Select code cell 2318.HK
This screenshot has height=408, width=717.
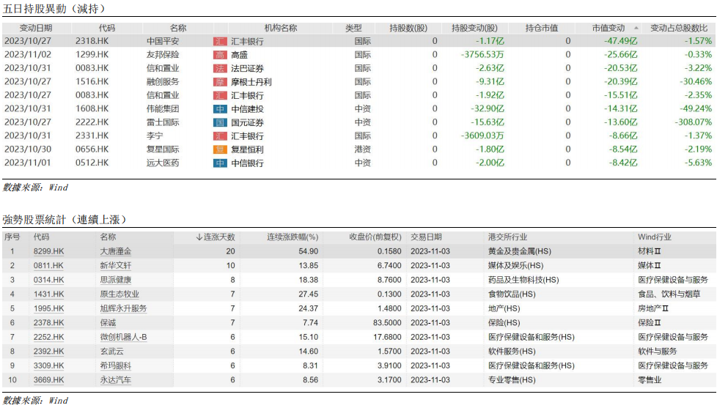pyautogui.click(x=92, y=41)
